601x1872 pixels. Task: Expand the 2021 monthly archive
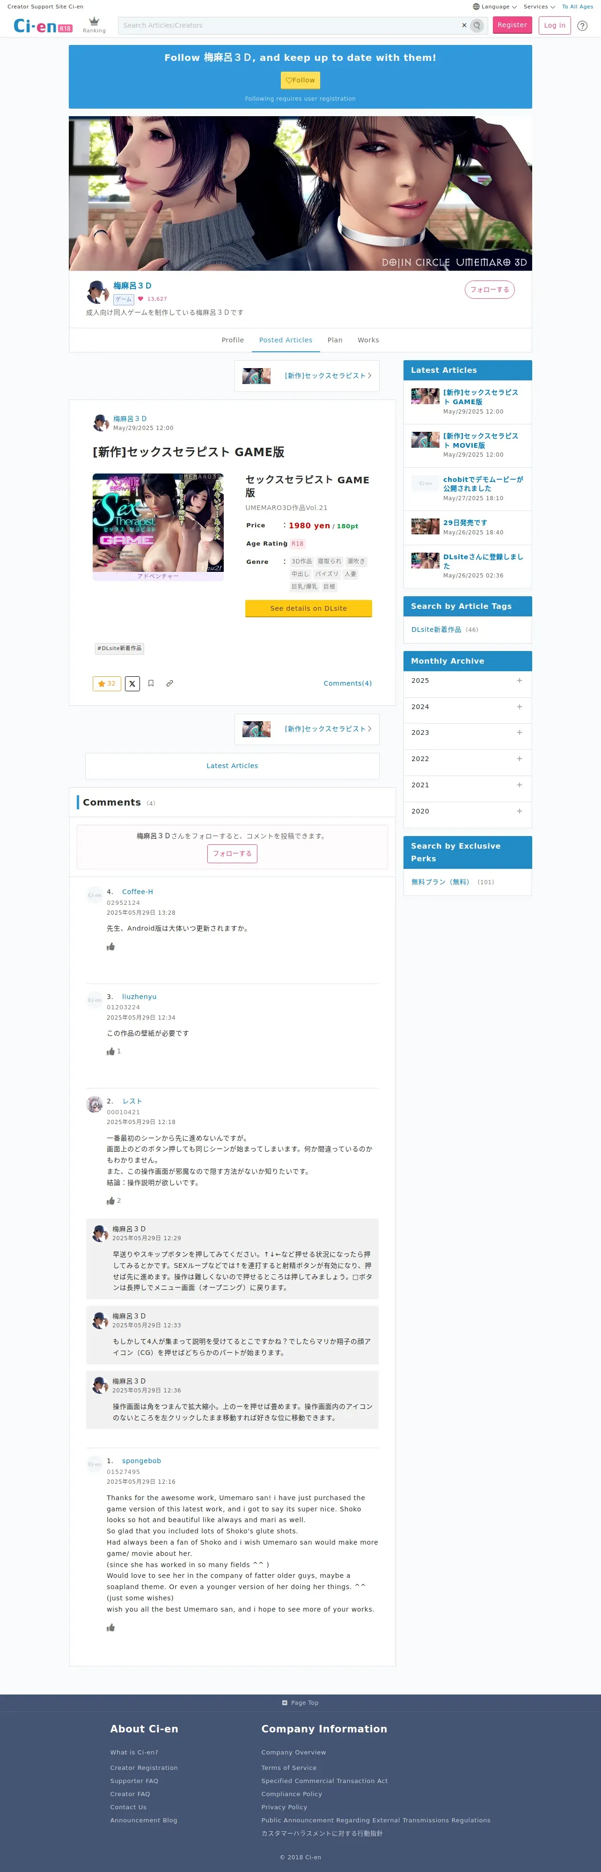[468, 785]
